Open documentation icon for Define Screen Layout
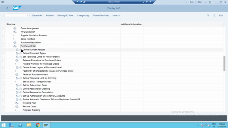228x128 pixels. click(17, 68)
